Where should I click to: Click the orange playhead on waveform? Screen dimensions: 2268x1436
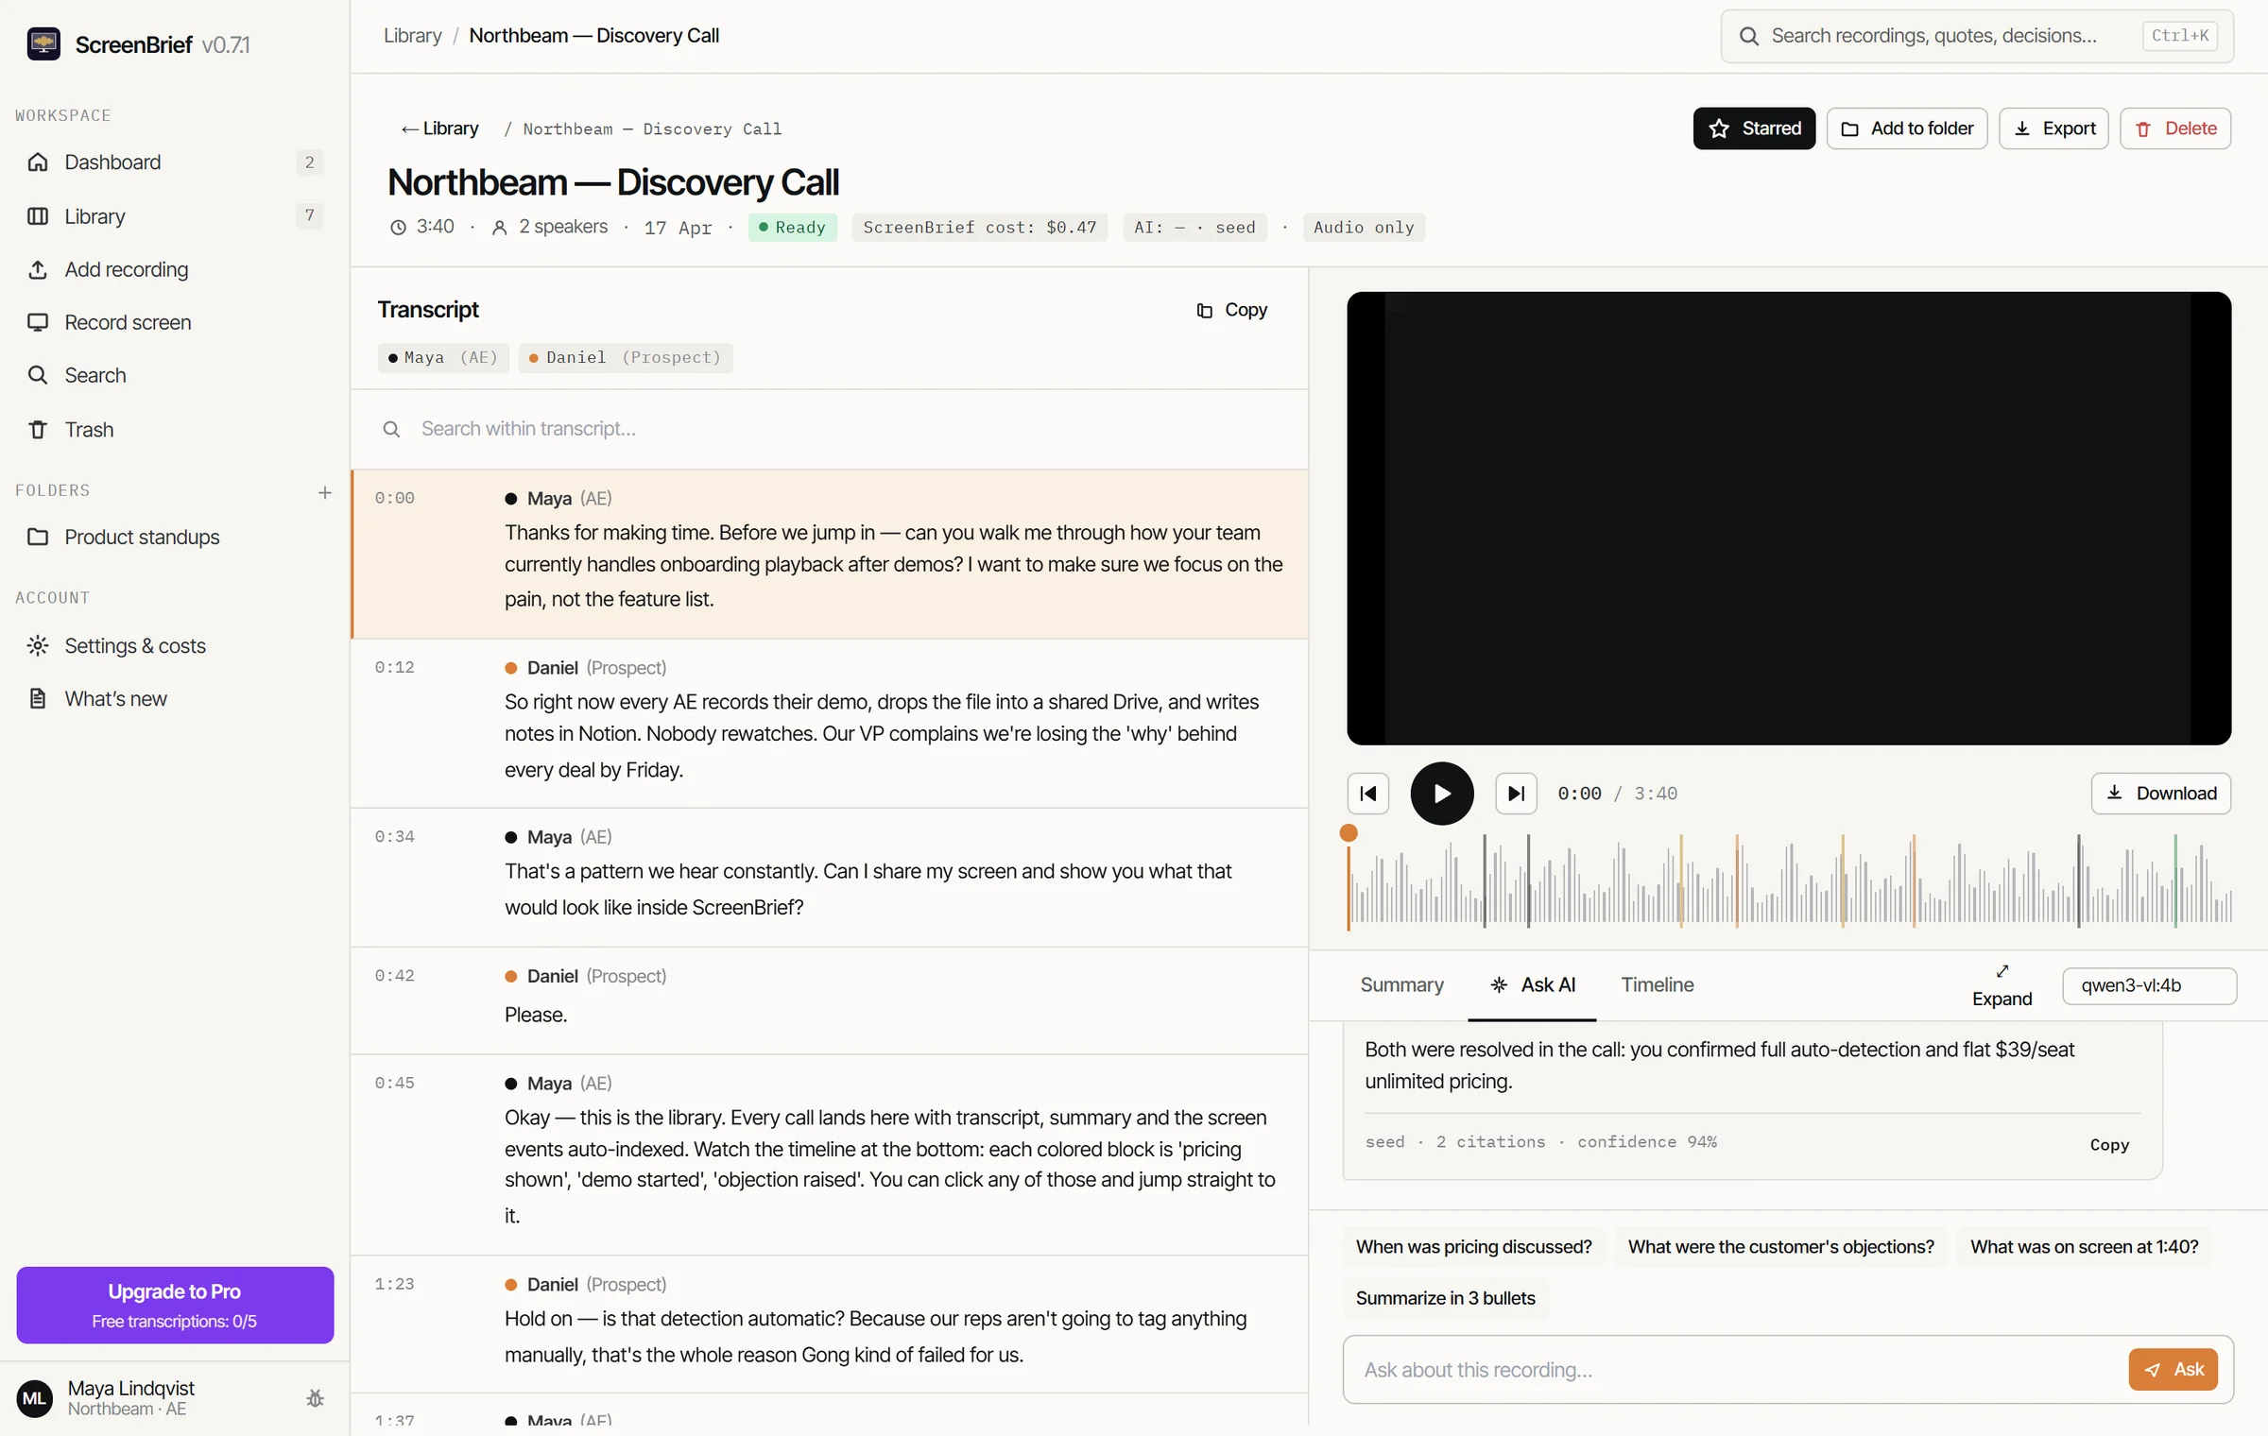tap(1349, 833)
